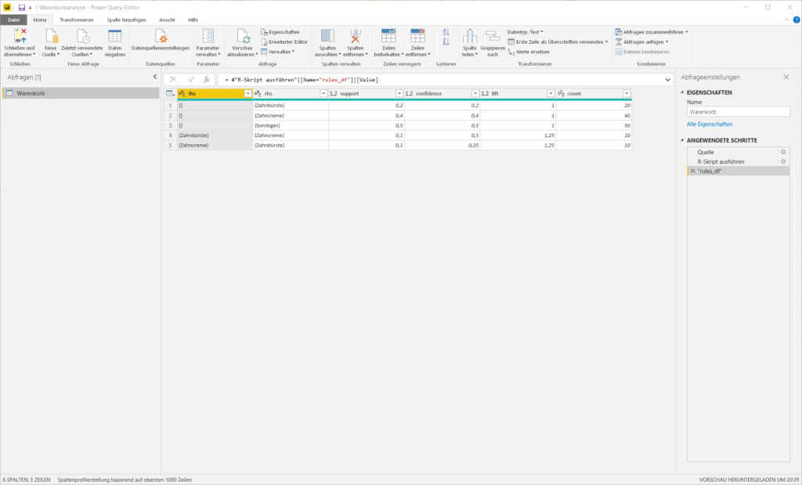Switch to Transformieren tab

pyautogui.click(x=77, y=20)
